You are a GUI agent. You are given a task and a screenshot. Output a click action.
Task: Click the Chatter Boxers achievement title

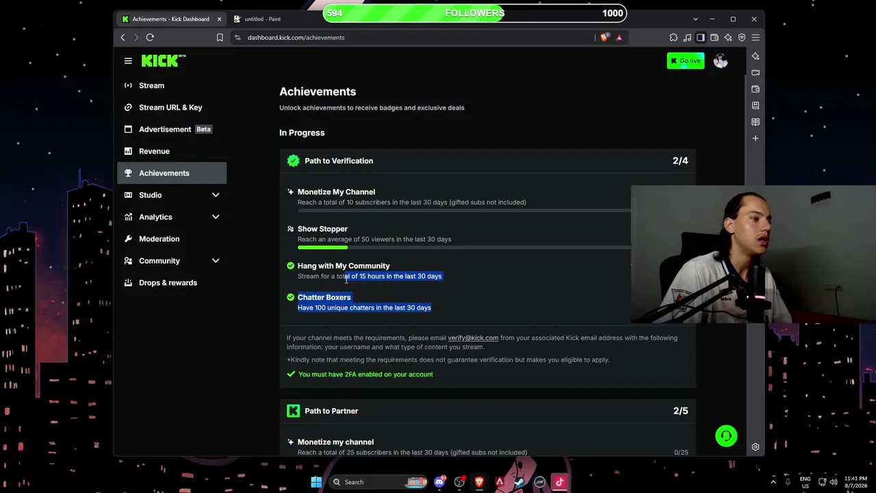click(324, 297)
